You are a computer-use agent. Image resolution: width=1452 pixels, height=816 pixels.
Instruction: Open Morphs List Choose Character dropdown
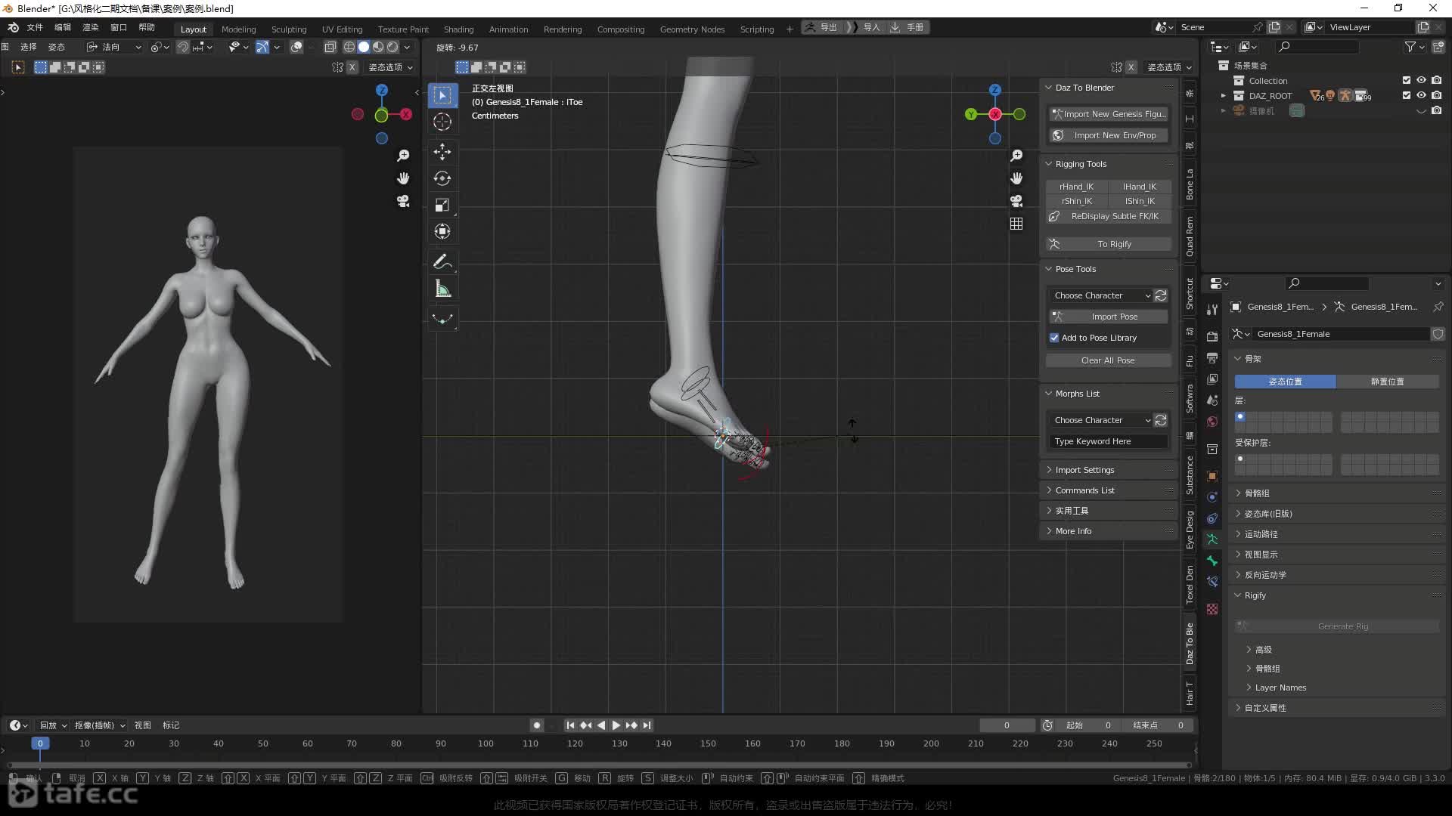1100,420
